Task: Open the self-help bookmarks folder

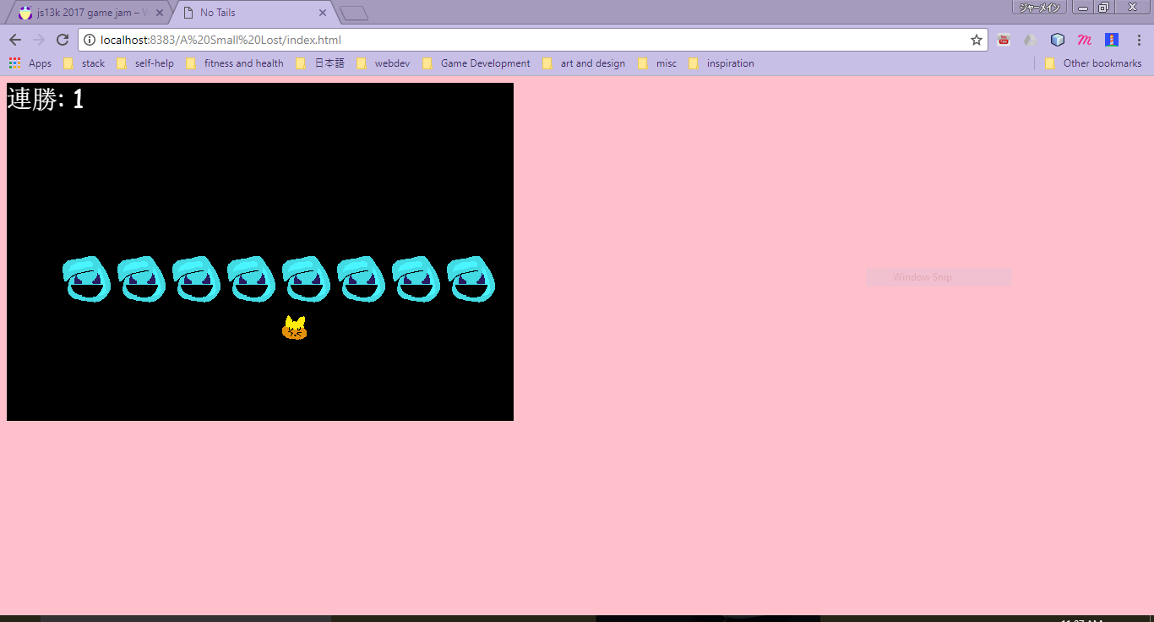Action: [146, 63]
